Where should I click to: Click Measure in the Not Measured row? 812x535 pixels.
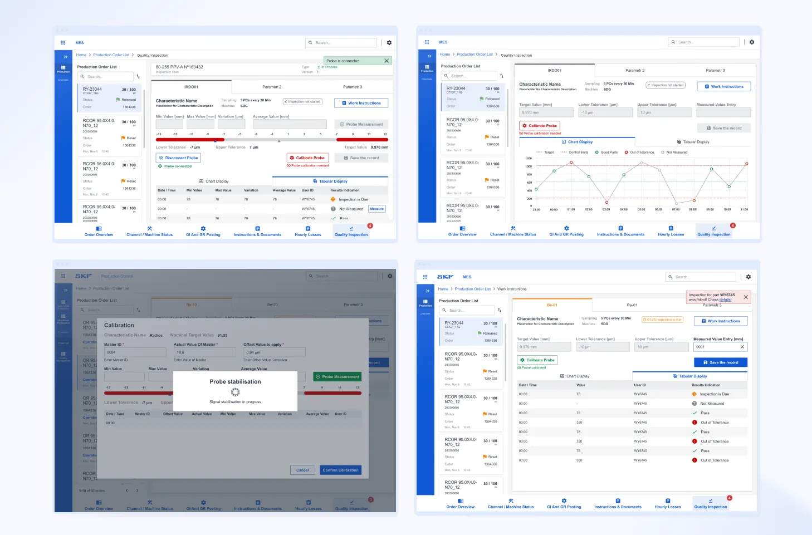pyautogui.click(x=377, y=209)
